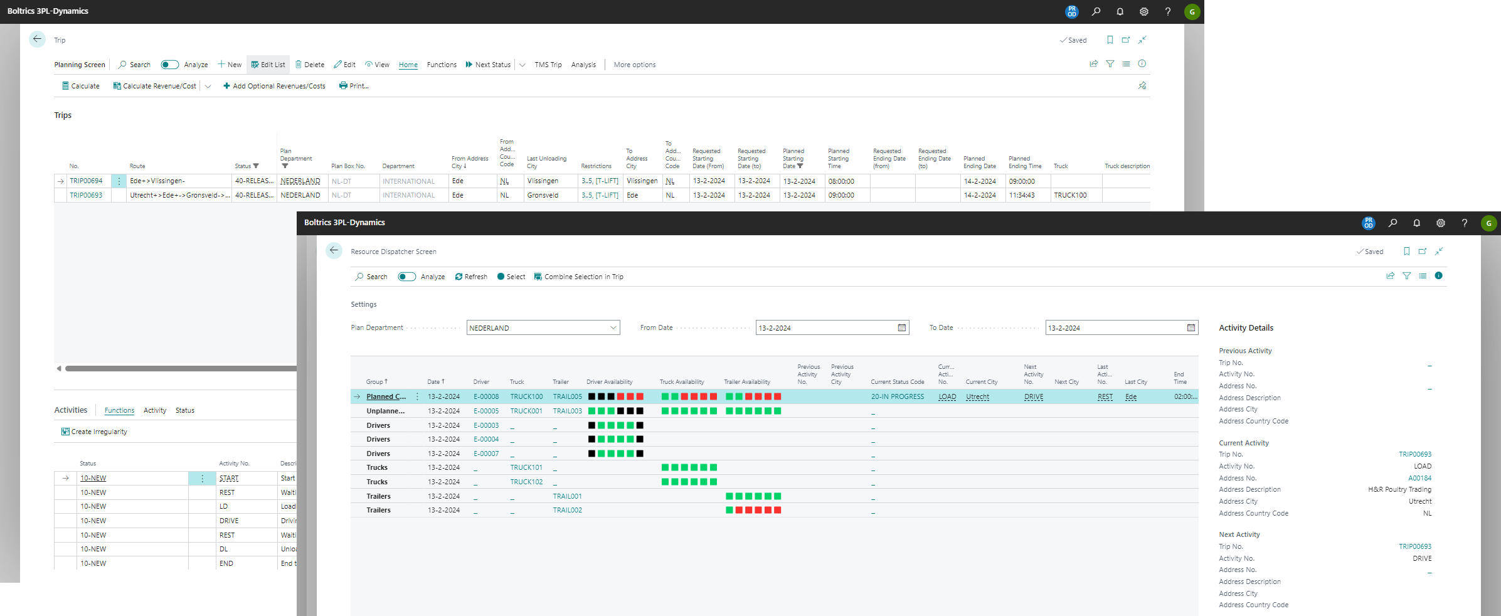Open row options for TRIP00694
This screenshot has height=616, width=1501.
point(119,181)
